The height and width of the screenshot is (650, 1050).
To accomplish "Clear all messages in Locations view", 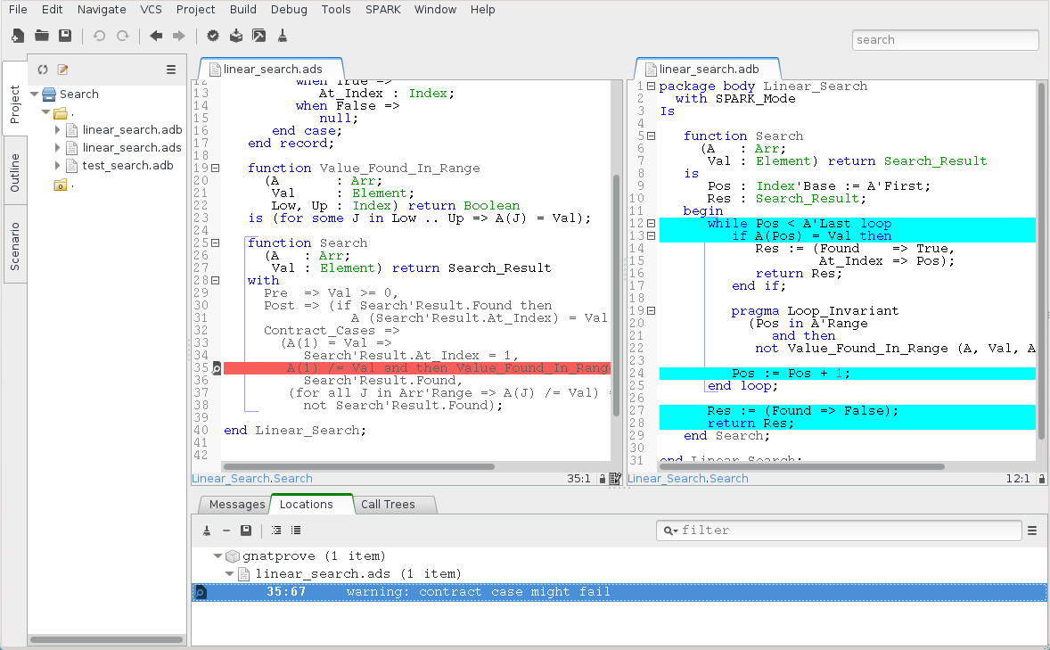I will point(207,530).
